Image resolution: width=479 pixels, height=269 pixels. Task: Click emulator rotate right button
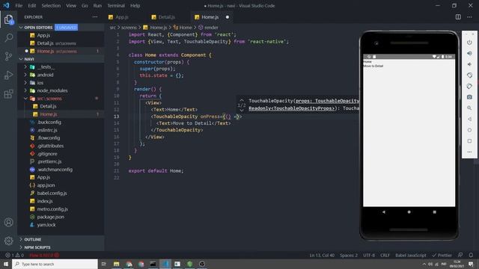469,87
